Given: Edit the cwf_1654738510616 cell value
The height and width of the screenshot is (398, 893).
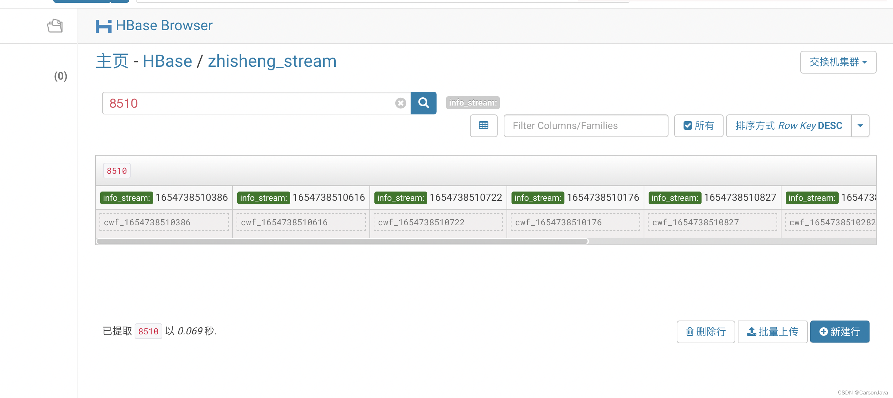Looking at the screenshot, I should pyautogui.click(x=301, y=222).
